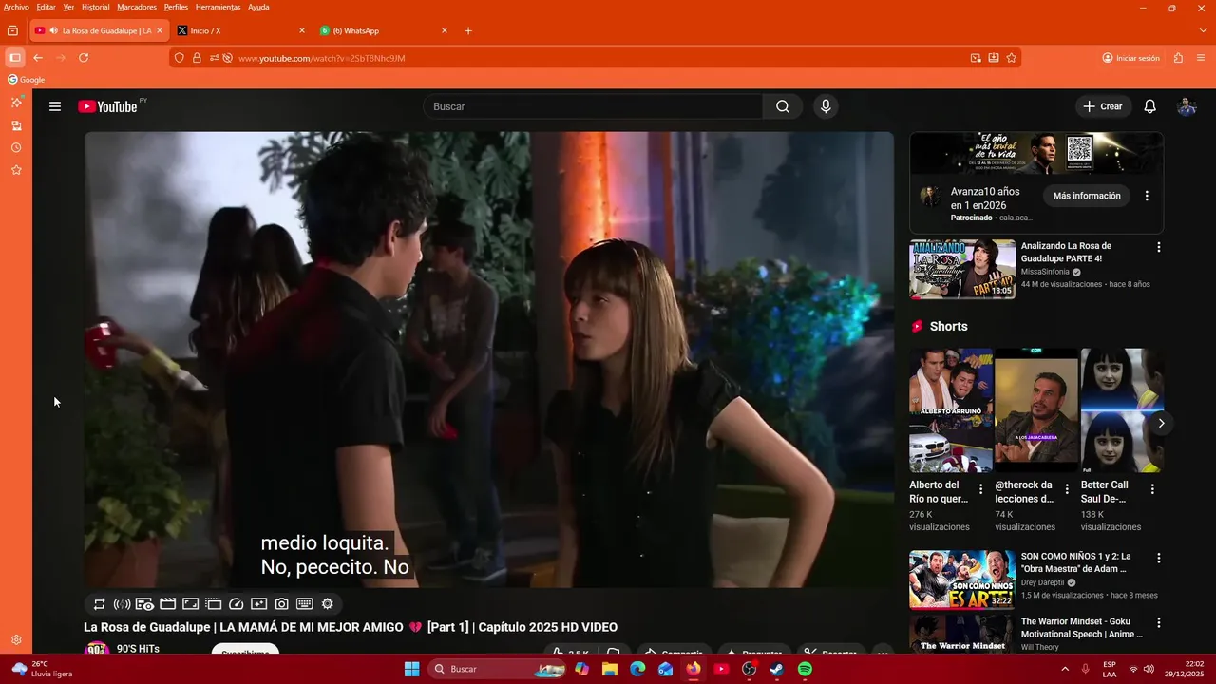Expand the list all tabs chevron
1216x684 pixels.
pos(1204,30)
